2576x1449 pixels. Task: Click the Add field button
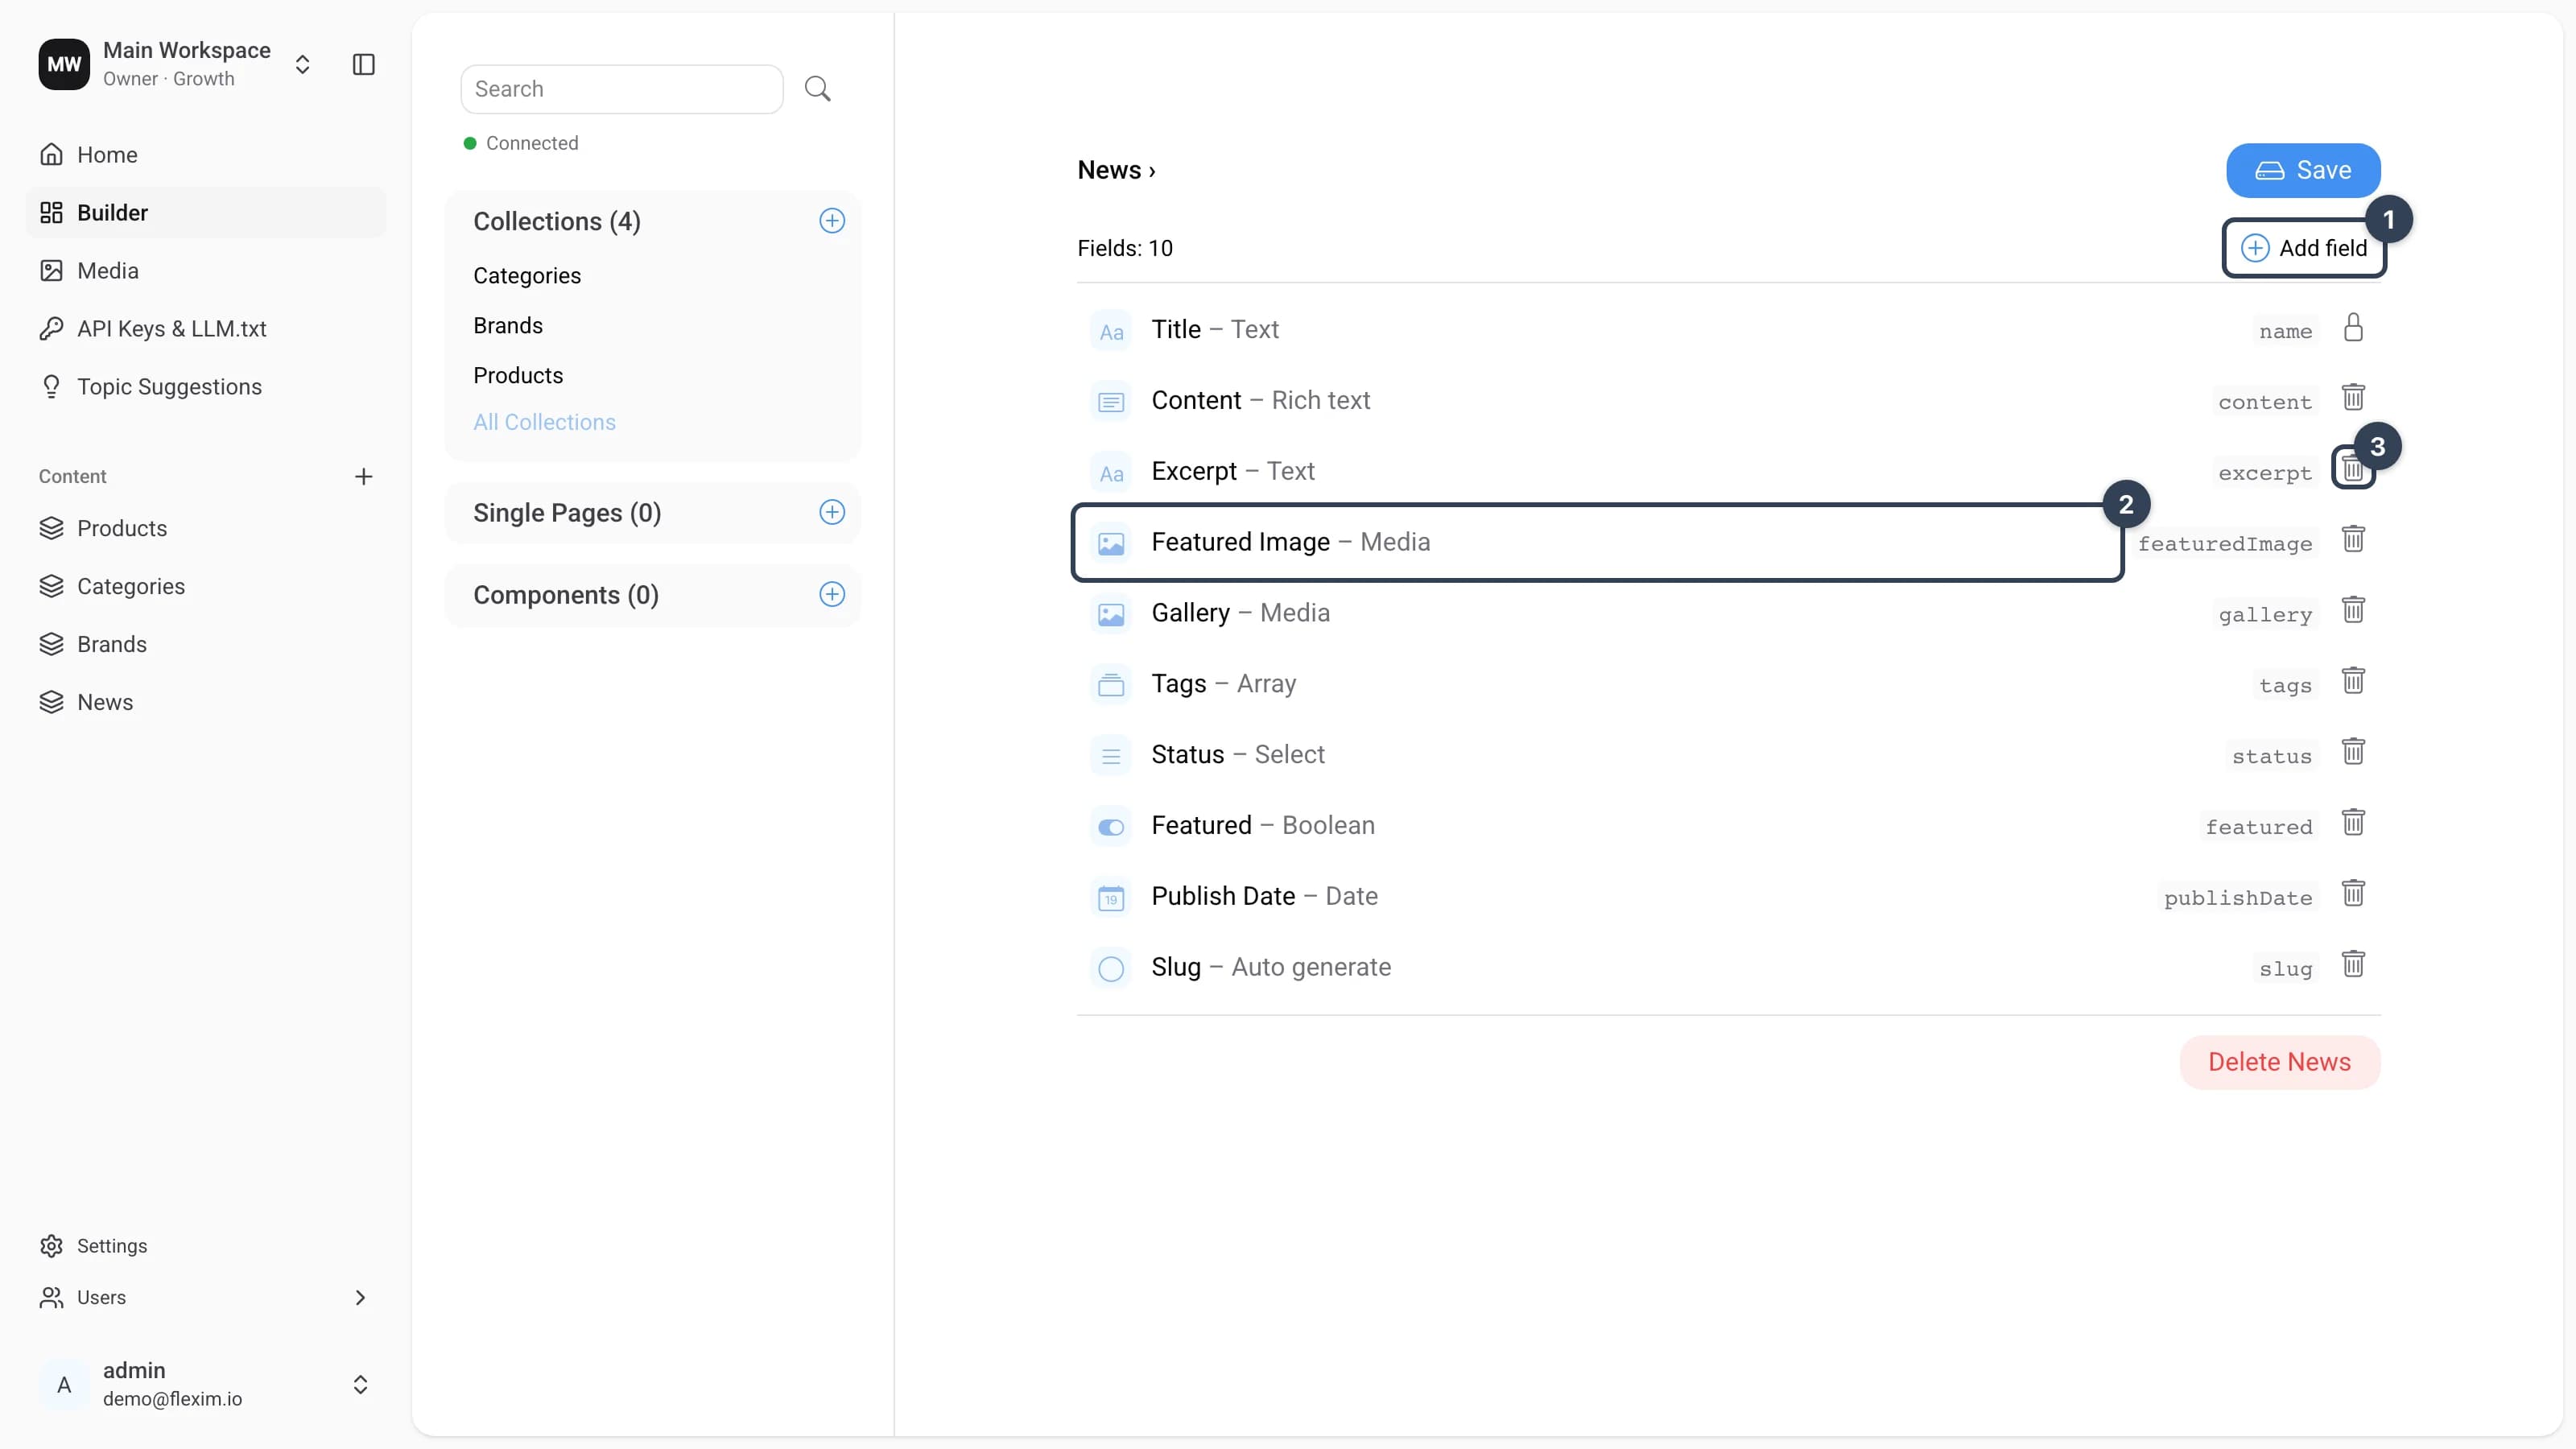[2304, 248]
